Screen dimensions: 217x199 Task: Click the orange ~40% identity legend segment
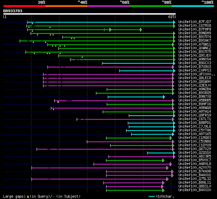(x=66, y=6)
